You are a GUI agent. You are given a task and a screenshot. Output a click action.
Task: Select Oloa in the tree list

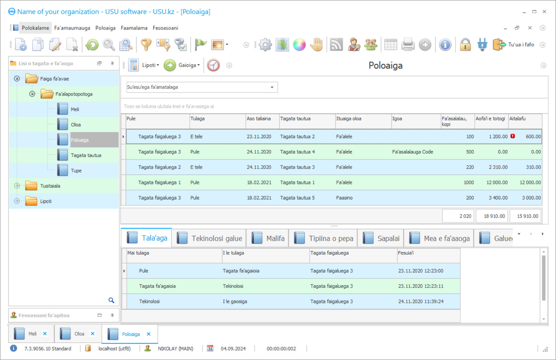pos(76,125)
